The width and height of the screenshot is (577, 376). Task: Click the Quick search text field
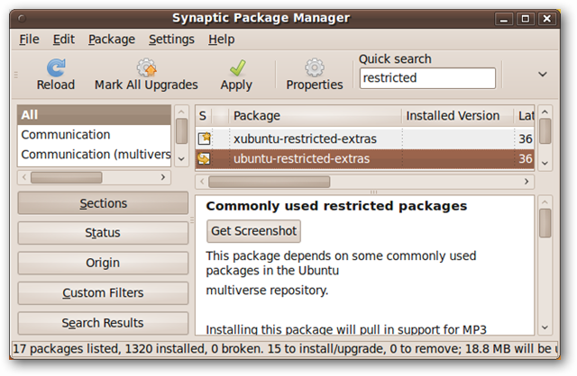[426, 78]
